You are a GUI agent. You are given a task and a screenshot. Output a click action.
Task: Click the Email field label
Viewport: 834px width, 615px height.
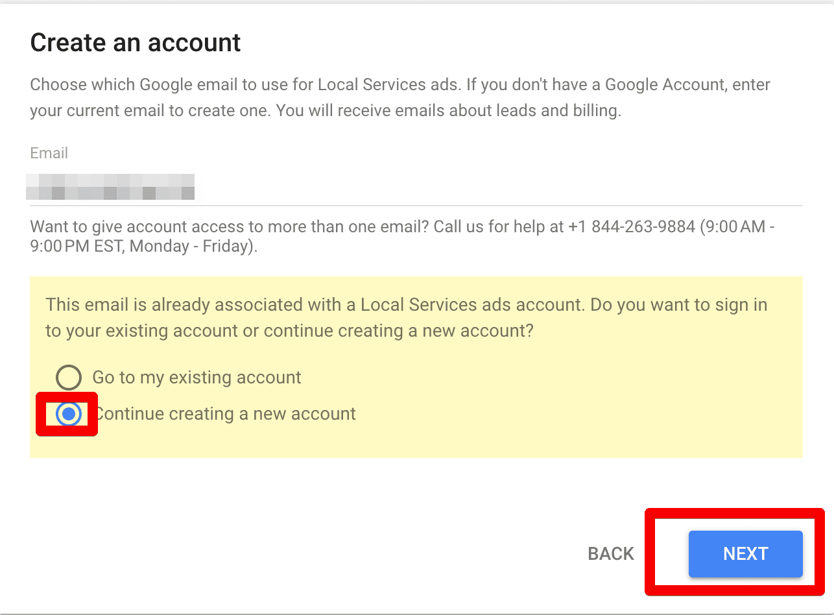[49, 152]
